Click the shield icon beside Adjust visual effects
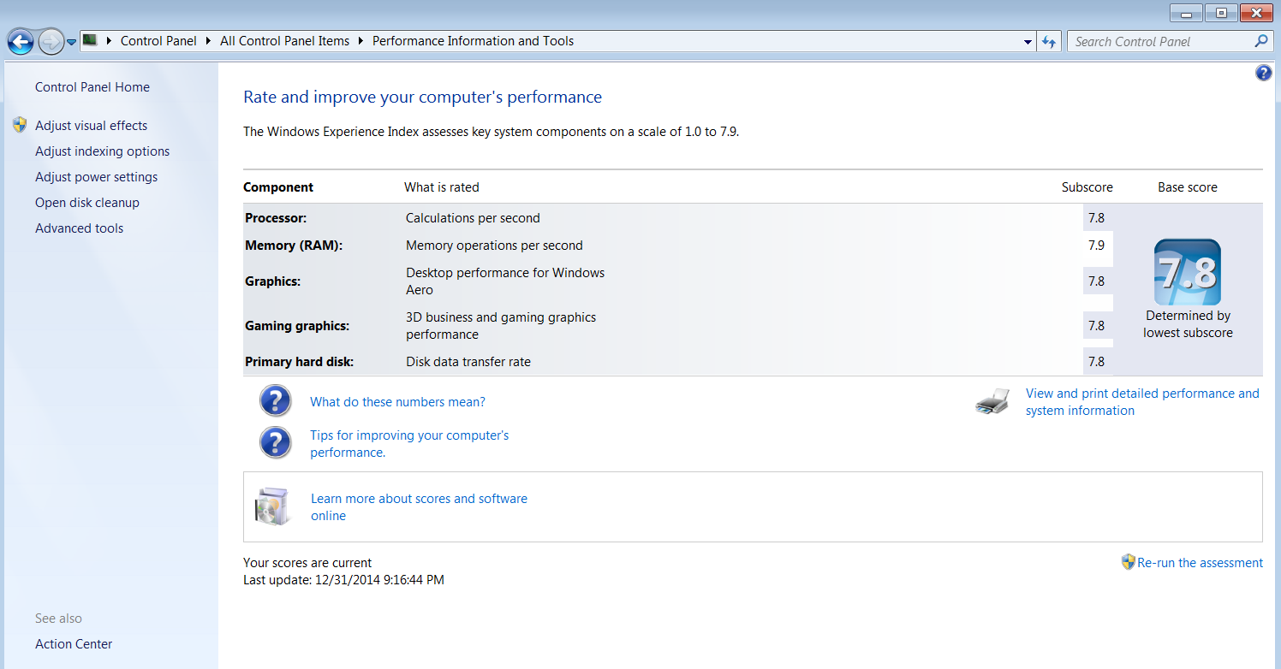 (x=21, y=125)
